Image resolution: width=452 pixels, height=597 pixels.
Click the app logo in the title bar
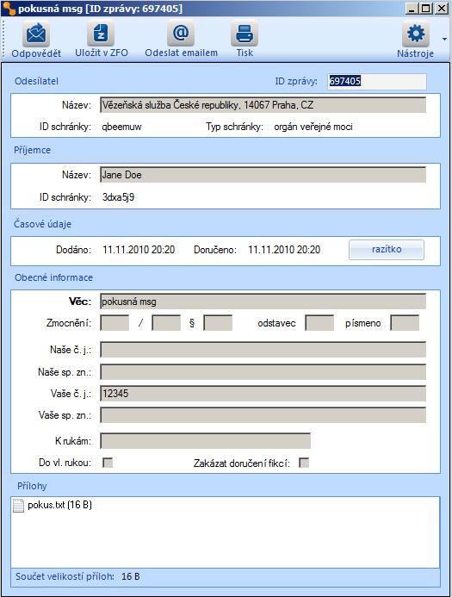pyautogui.click(x=9, y=9)
